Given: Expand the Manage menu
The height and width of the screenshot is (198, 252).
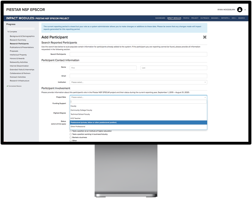Looking at the screenshot, I should coord(215,18).
